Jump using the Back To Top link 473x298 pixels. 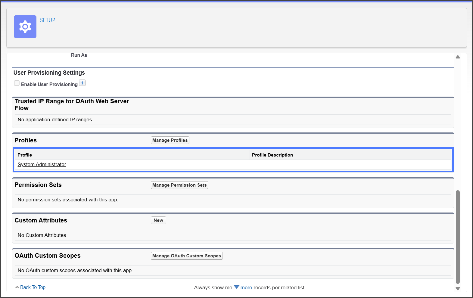click(33, 287)
